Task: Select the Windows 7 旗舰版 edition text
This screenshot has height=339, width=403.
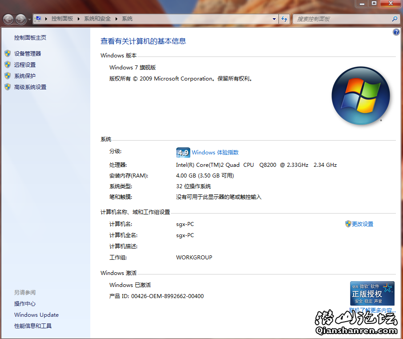Action: coord(133,68)
